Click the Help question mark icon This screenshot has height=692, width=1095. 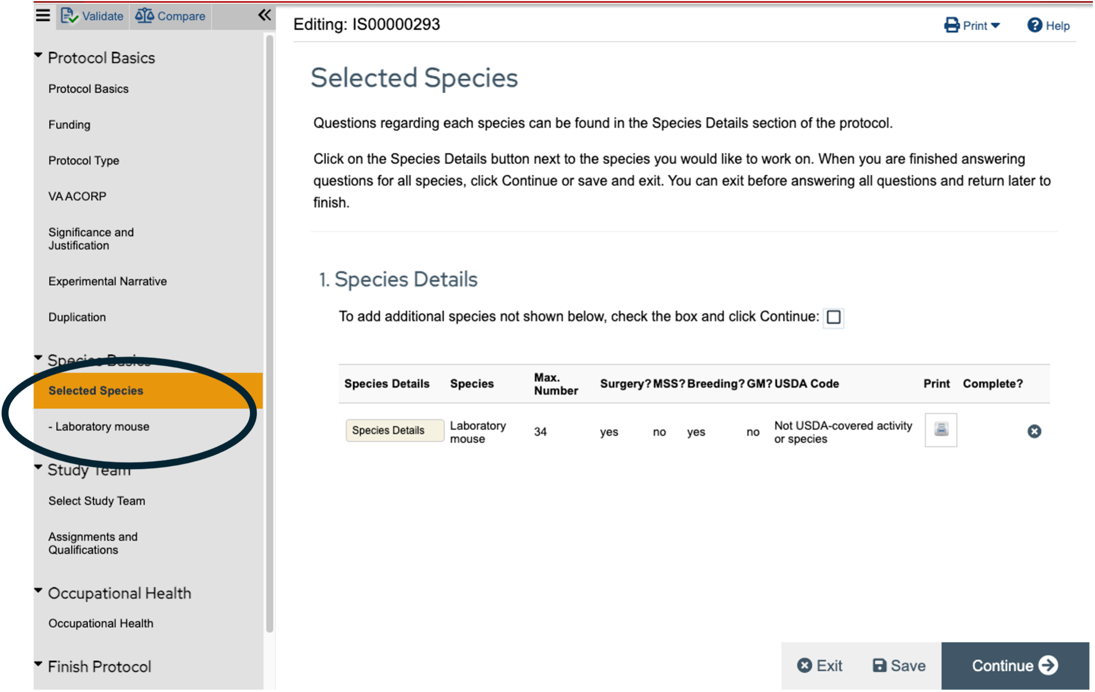point(1034,25)
